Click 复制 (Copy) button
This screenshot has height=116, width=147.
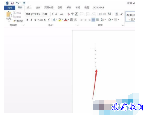(x=17, y=17)
